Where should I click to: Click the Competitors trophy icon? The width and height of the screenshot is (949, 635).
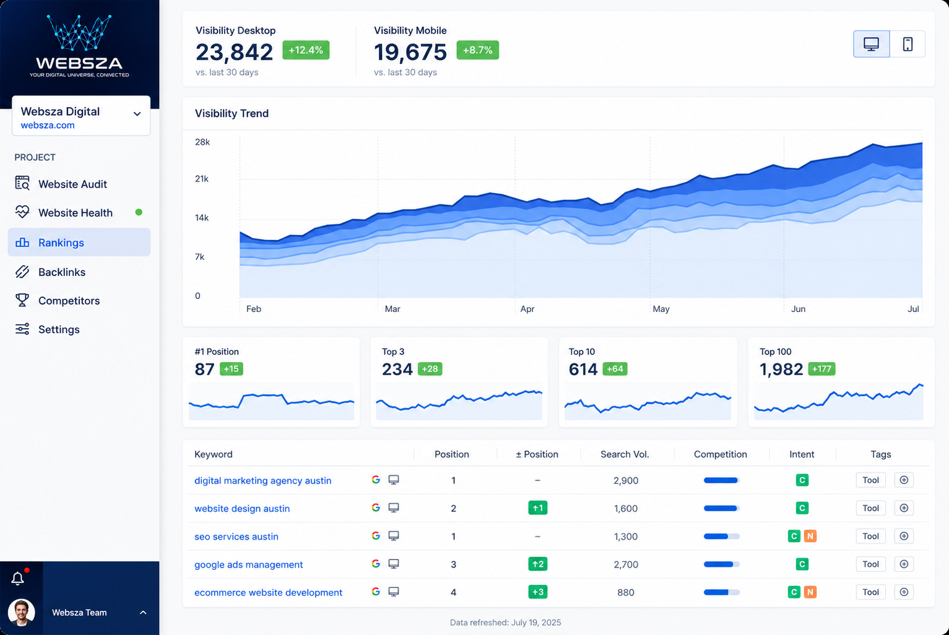click(x=22, y=300)
